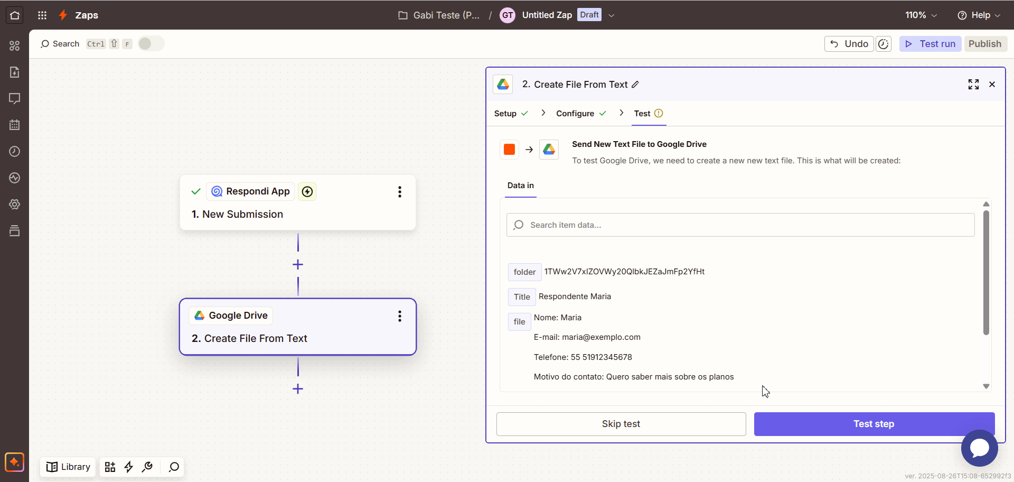Add a step after Google Drive

pyautogui.click(x=298, y=389)
